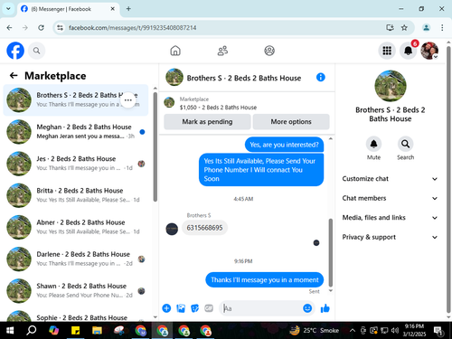
Task: Reload the page
Action: 41,28
